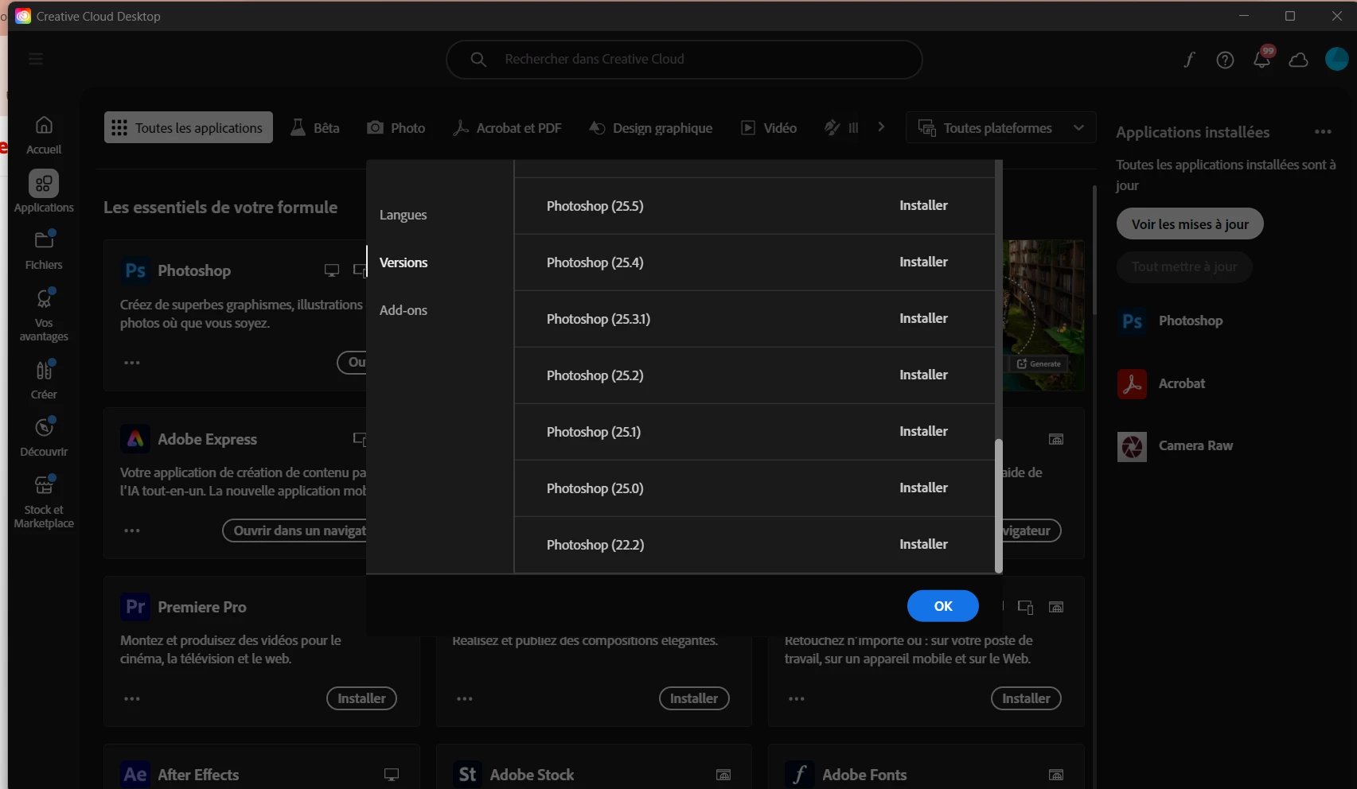Open Fichiers in sidebar
The height and width of the screenshot is (789, 1357).
(44, 251)
